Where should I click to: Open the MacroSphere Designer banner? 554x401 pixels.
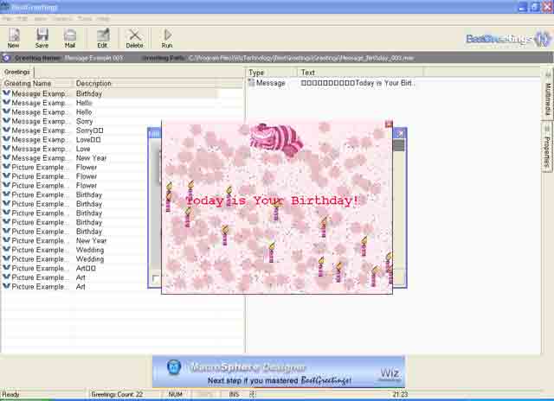coord(279,372)
